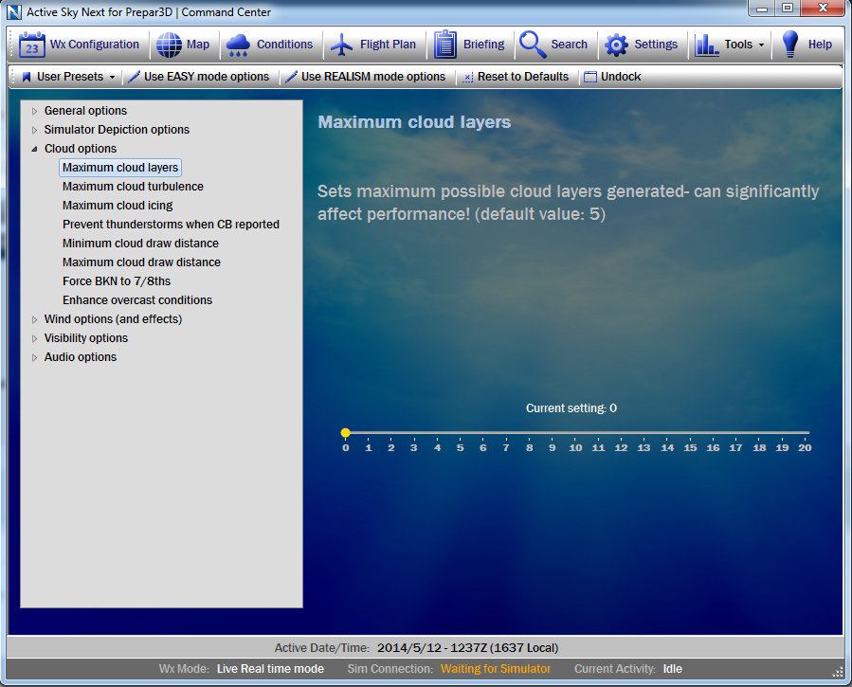Click the Map globe icon
852x687 pixels.
(x=169, y=45)
